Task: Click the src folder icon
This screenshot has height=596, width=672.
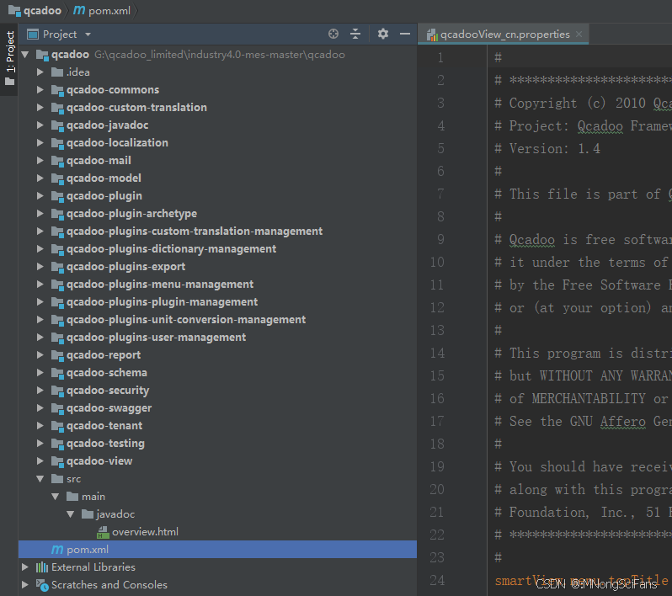Action: click(57, 479)
